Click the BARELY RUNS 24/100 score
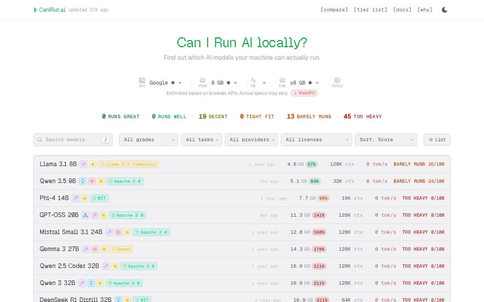 point(419,181)
